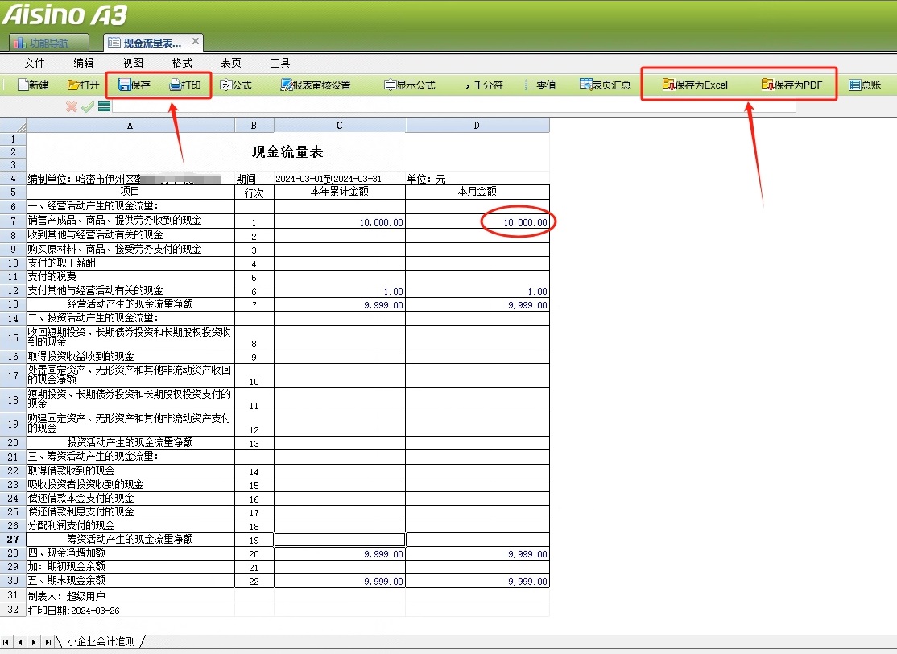The width and height of the screenshot is (897, 654).
Task: Open the 工具 (Tools) menu
Action: [x=280, y=63]
